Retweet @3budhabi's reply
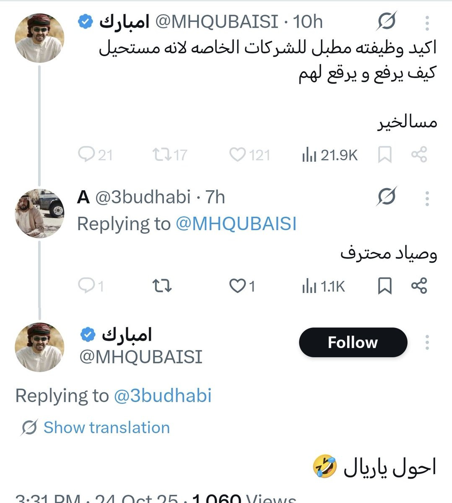452x503 pixels. pyautogui.click(x=162, y=286)
